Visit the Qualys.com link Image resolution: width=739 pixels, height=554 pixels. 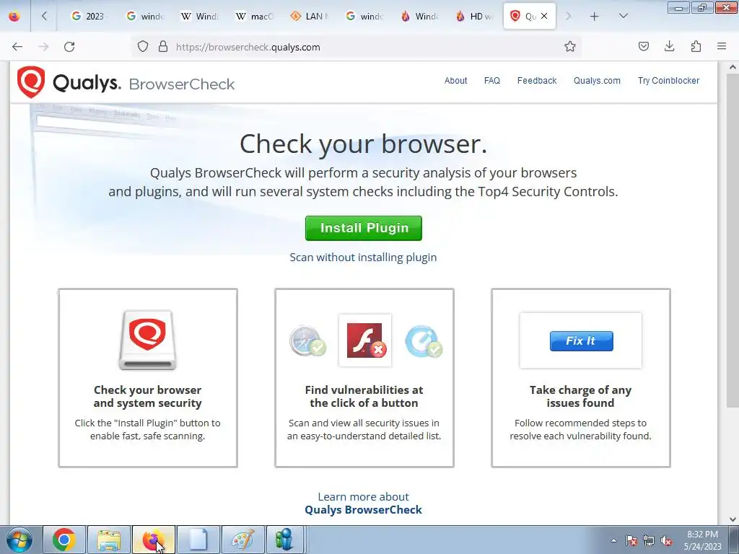(597, 81)
